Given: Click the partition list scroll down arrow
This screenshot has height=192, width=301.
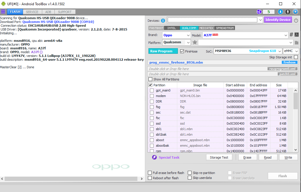Looking at the screenshot, I should click(296, 150).
